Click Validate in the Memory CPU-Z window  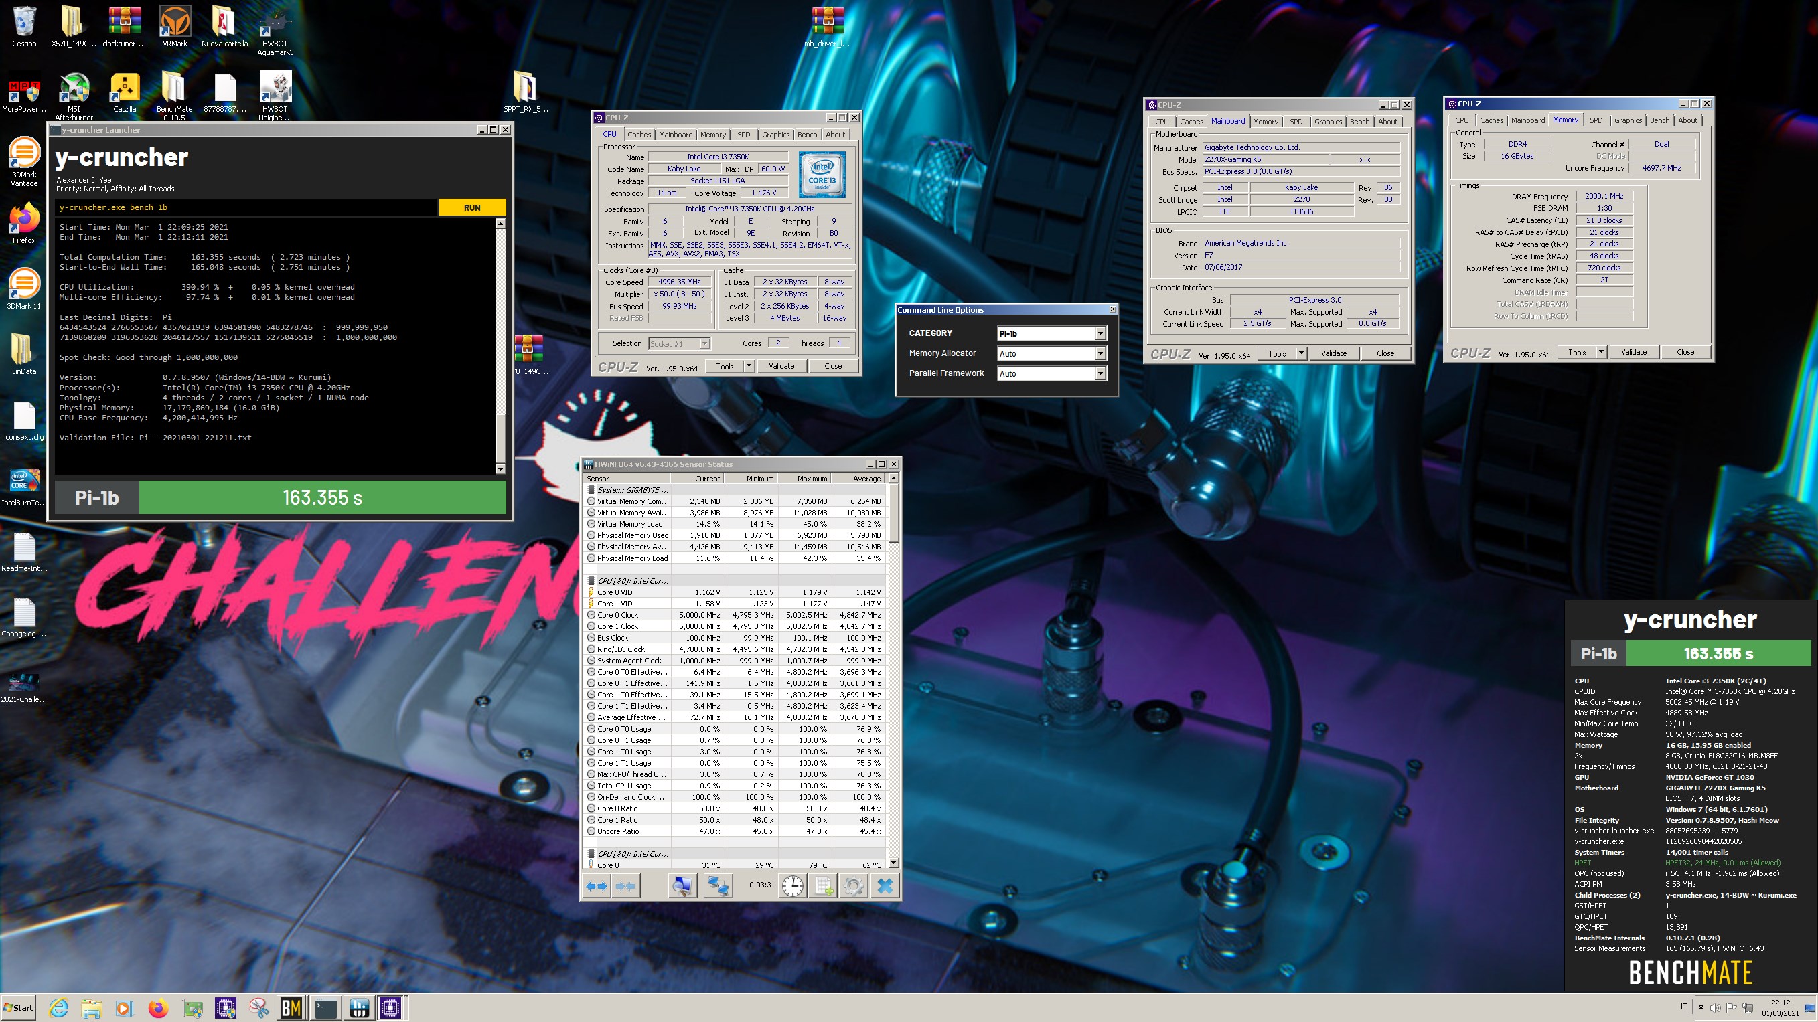tap(1634, 352)
